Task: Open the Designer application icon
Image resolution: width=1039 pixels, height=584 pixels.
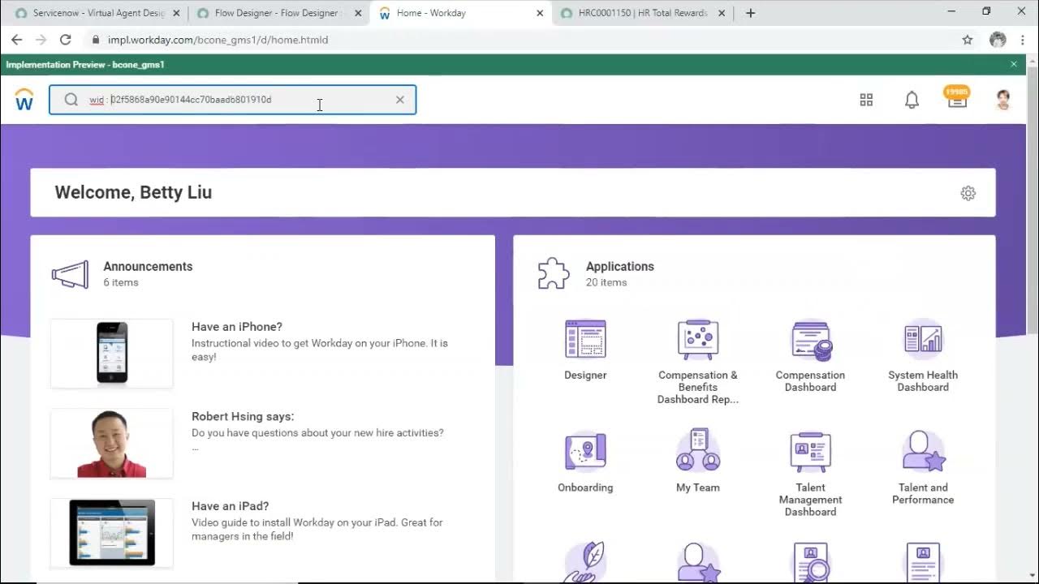Action: pos(585,339)
